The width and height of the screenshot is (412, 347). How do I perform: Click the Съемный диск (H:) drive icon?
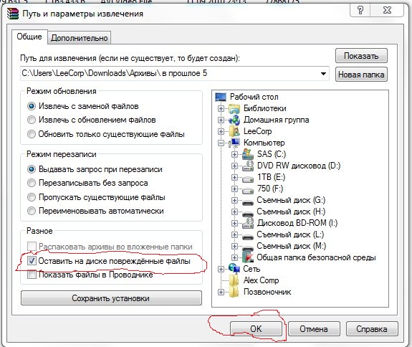pos(247,214)
